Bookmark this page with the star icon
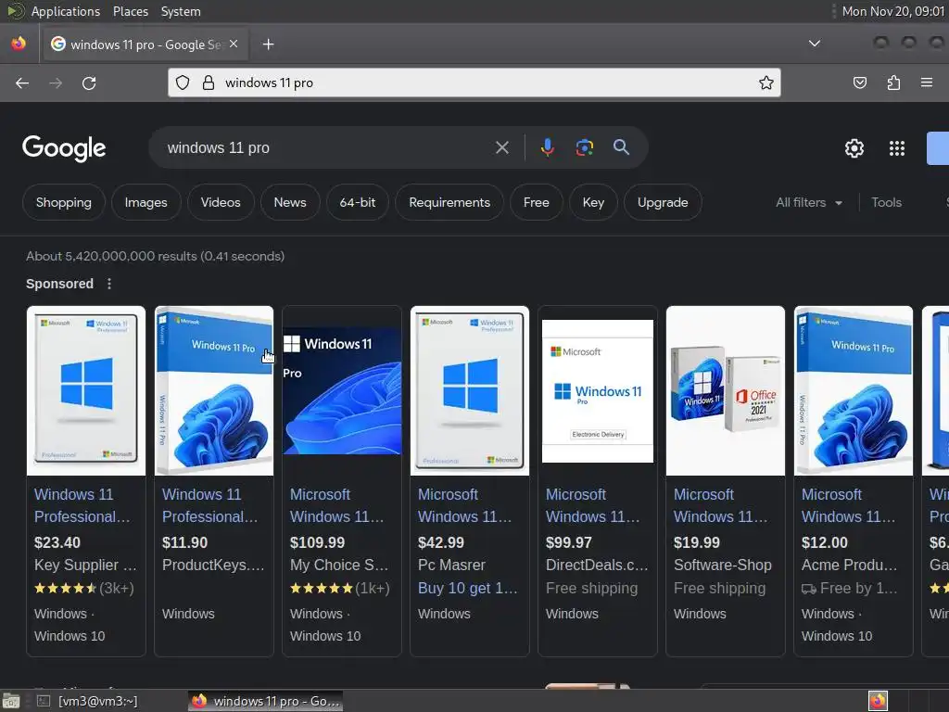 (x=766, y=83)
